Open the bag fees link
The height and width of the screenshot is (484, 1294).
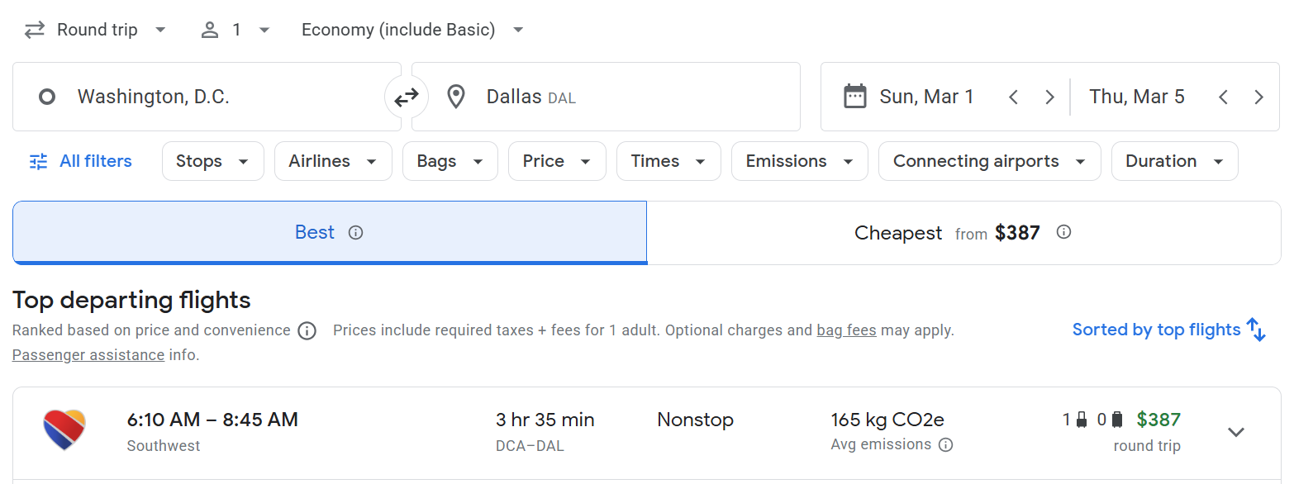click(846, 330)
